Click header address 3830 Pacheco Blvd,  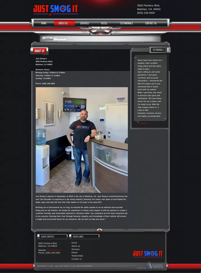[x=148, y=6]
